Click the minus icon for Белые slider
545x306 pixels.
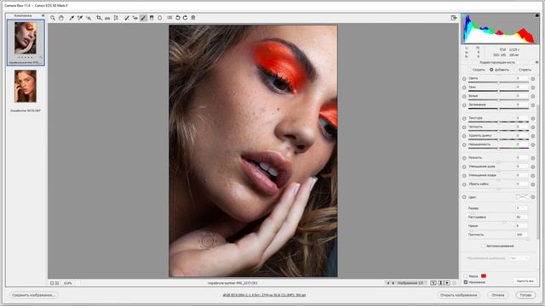click(x=464, y=96)
